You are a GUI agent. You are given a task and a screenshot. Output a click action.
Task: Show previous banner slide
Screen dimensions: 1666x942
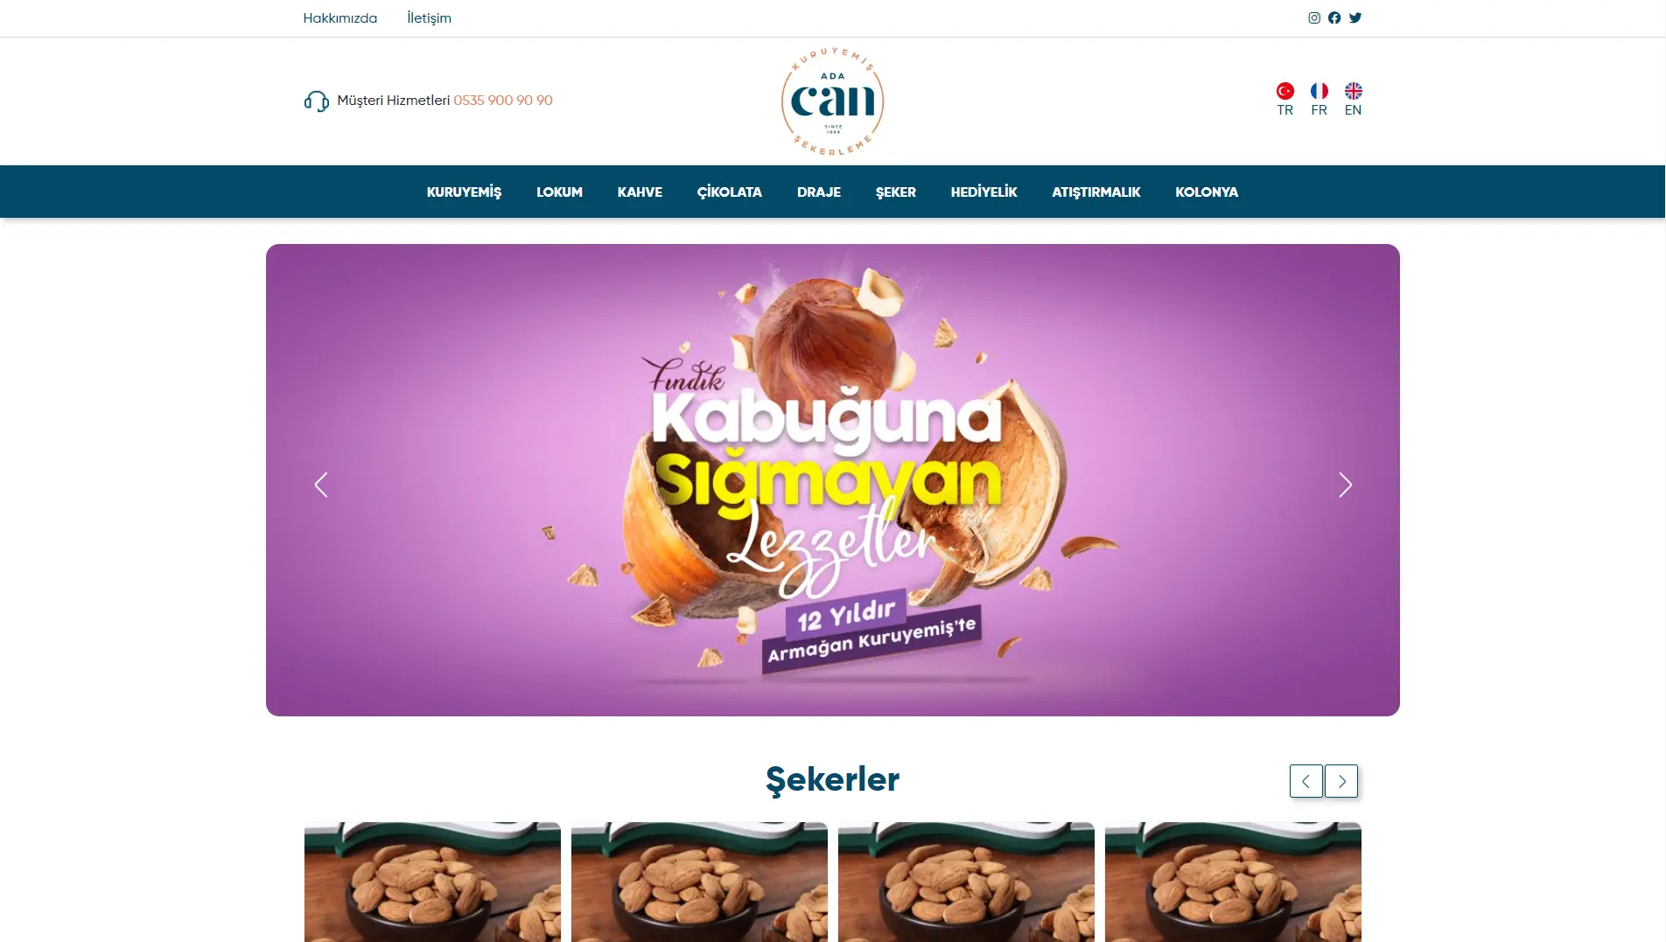pos(321,485)
